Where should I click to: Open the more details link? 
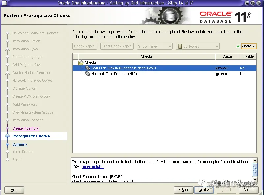(93, 167)
